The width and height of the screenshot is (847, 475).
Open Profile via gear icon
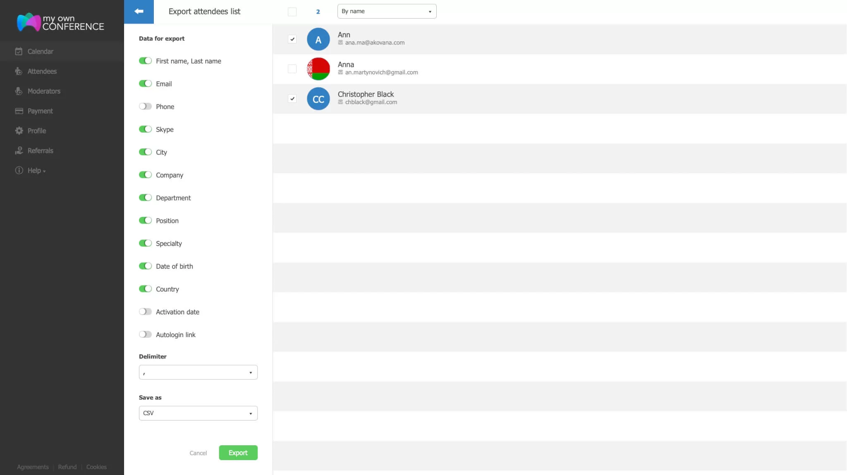point(19,131)
